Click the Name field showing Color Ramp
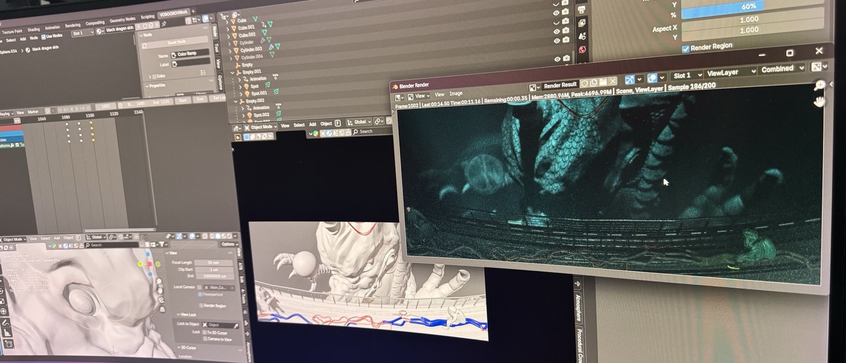 (x=190, y=54)
